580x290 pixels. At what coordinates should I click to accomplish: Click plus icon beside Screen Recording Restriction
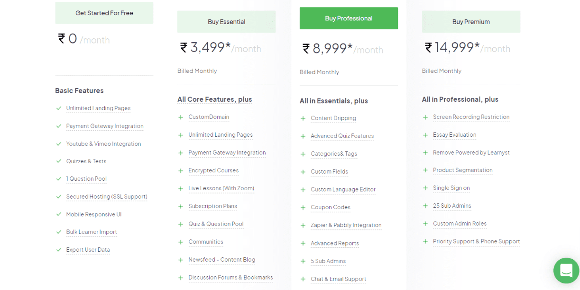(425, 117)
